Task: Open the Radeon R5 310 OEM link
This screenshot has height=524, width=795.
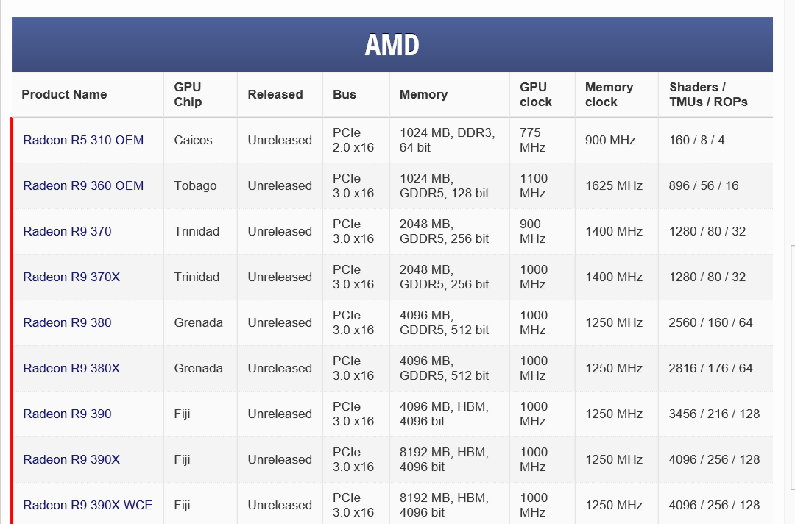Action: coord(83,140)
